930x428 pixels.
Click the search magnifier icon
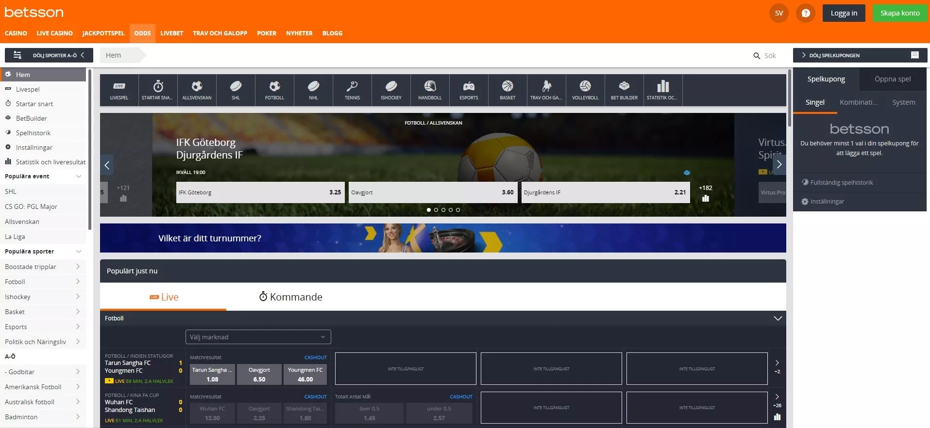coord(757,56)
